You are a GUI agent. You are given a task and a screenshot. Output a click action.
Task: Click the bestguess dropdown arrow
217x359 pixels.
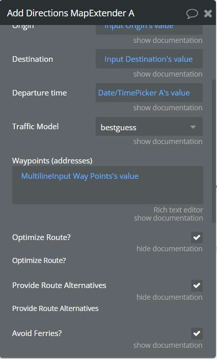(193, 127)
